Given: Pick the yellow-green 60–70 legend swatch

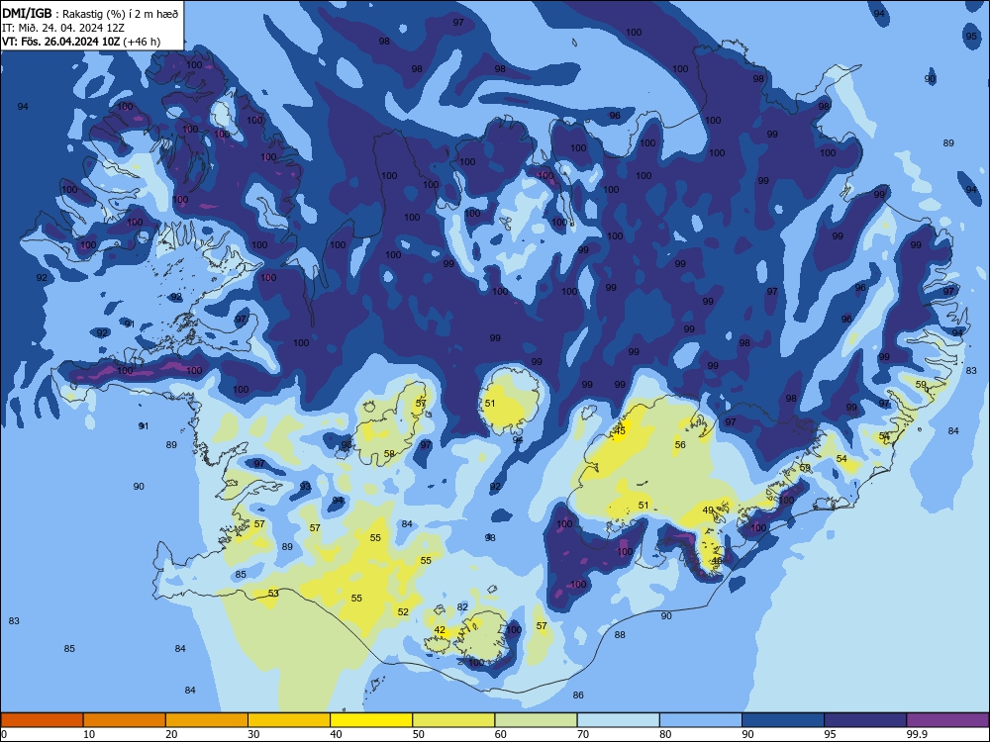Looking at the screenshot, I should click(x=536, y=720).
